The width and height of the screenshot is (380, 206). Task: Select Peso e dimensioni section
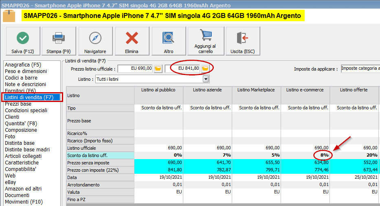(x=26, y=71)
